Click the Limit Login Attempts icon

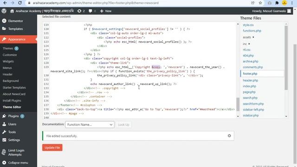(x=4, y=152)
